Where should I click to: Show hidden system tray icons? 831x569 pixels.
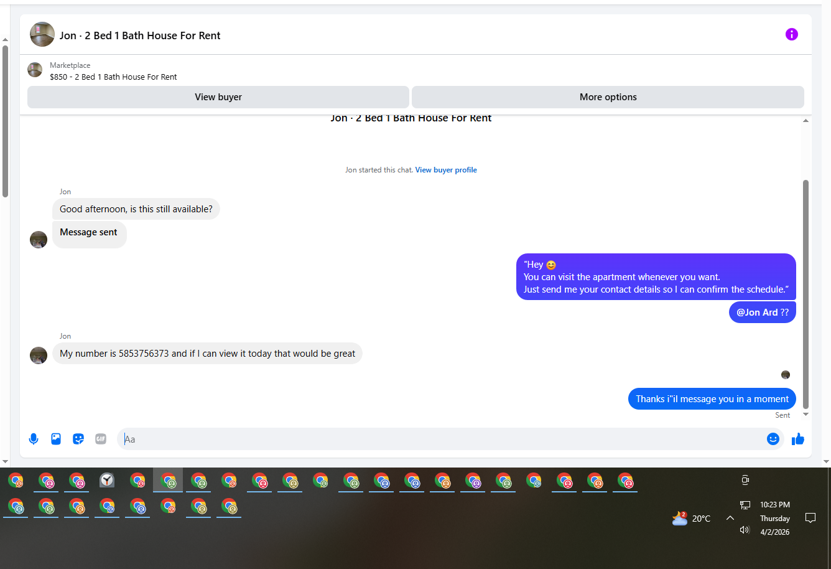click(730, 518)
